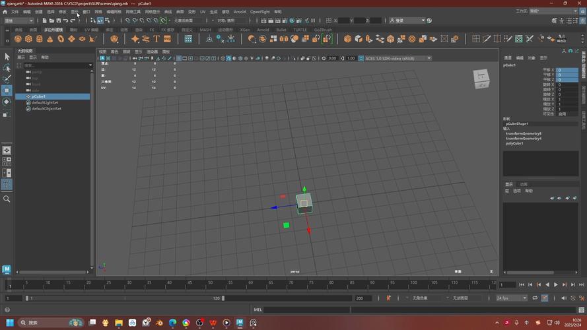Click the Maya home icon in menu bar
The width and height of the screenshot is (587, 330).
click(x=5, y=12)
